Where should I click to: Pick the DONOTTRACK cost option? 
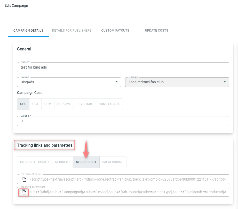pyautogui.click(x=109, y=104)
